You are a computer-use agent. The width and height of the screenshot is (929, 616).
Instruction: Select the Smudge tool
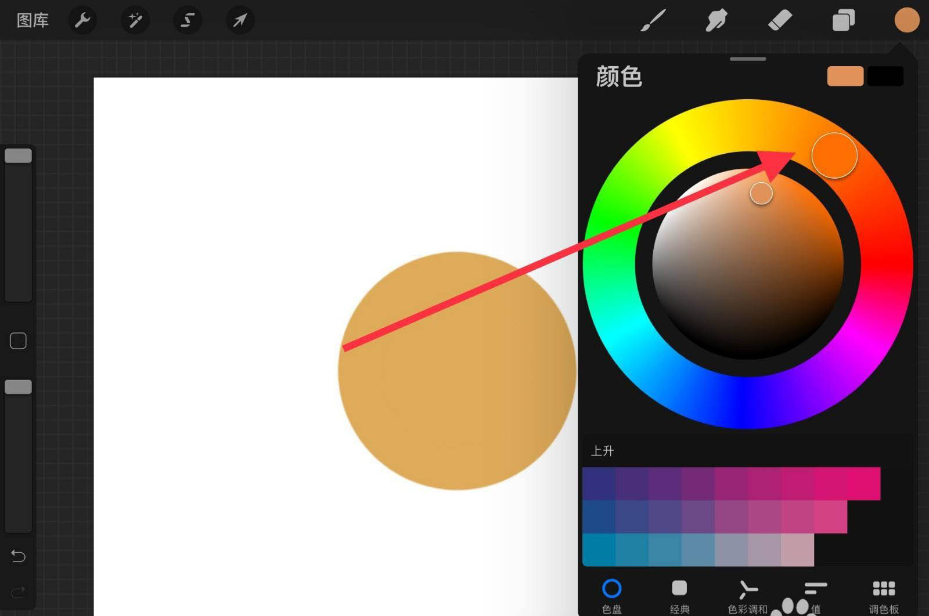pyautogui.click(x=716, y=20)
